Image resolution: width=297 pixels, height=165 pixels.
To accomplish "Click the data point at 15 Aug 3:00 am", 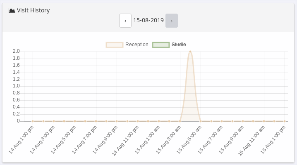I will tap(180, 121).
